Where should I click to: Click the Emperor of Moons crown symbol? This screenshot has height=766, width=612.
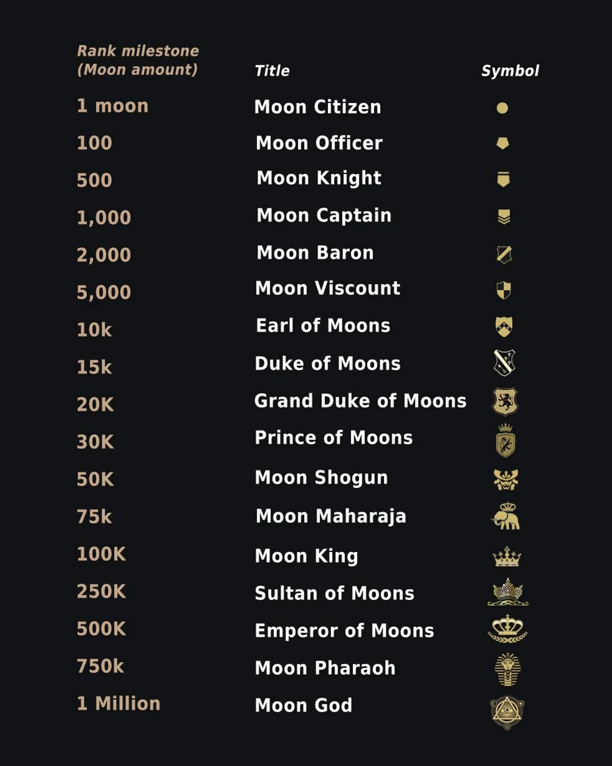coord(507,629)
